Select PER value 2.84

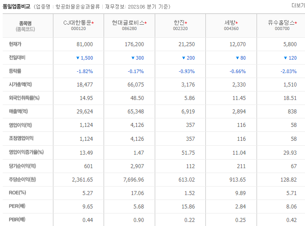[x=240, y=207]
